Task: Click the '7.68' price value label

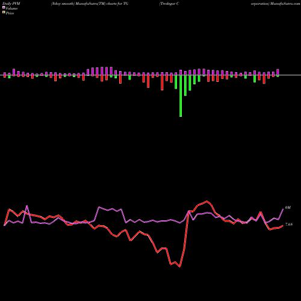Action: [289, 225]
